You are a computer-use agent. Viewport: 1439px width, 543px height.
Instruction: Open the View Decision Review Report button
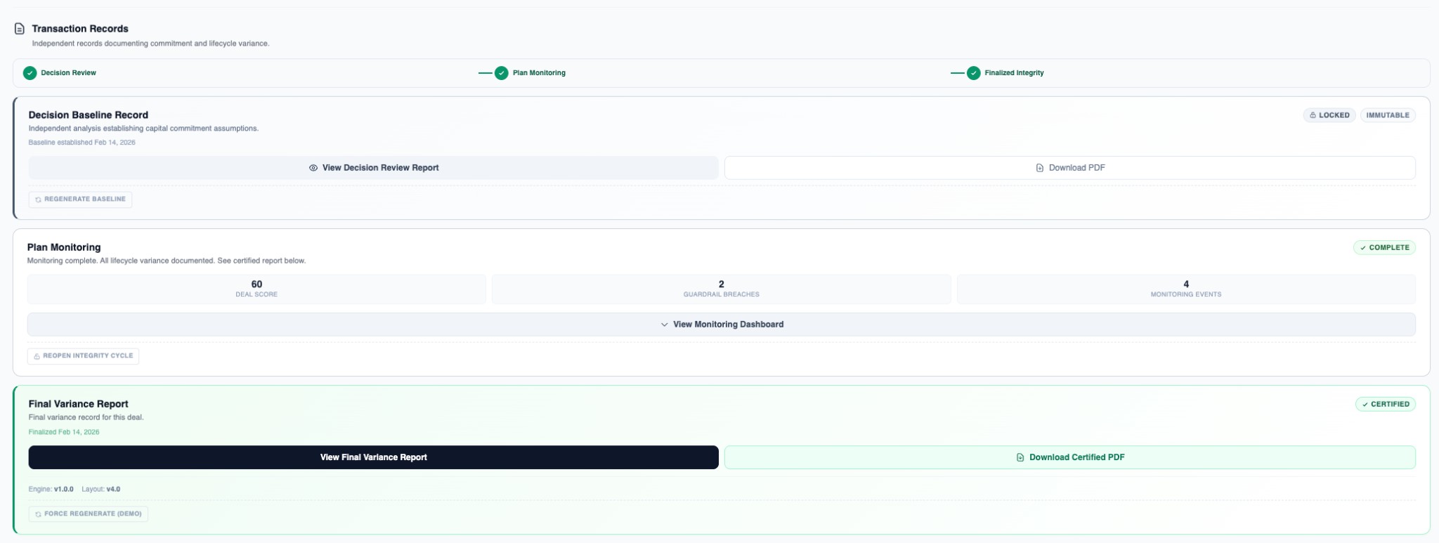(373, 168)
